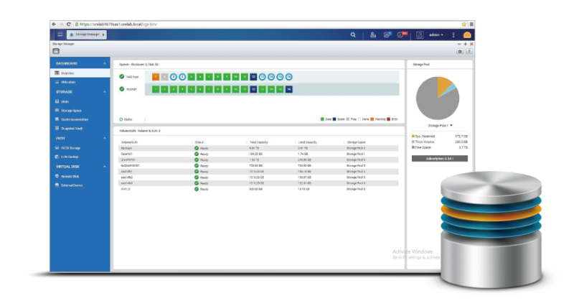Click orange warning disk 1 in NAS Host

pos(156,76)
